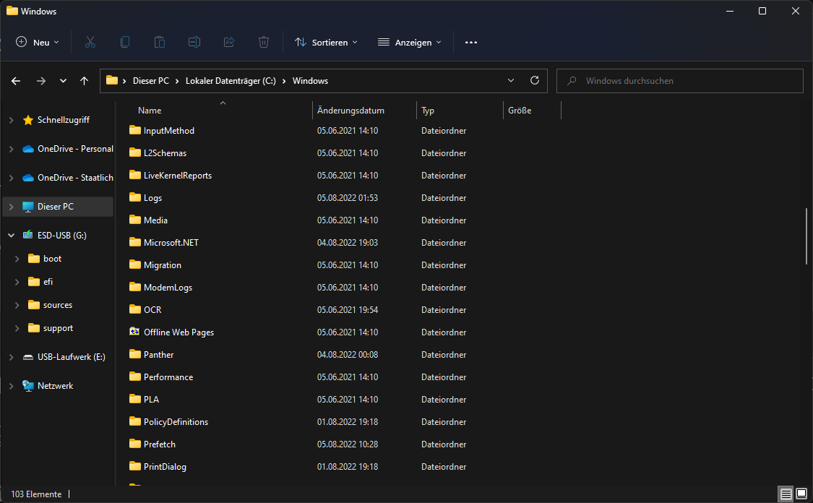Refresh the Windows folder view
Image resolution: width=813 pixels, height=503 pixels.
pos(535,80)
